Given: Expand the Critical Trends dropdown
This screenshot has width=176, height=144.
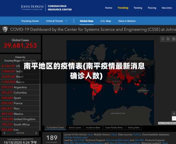Looking at the screenshot, I should click(57, 21).
